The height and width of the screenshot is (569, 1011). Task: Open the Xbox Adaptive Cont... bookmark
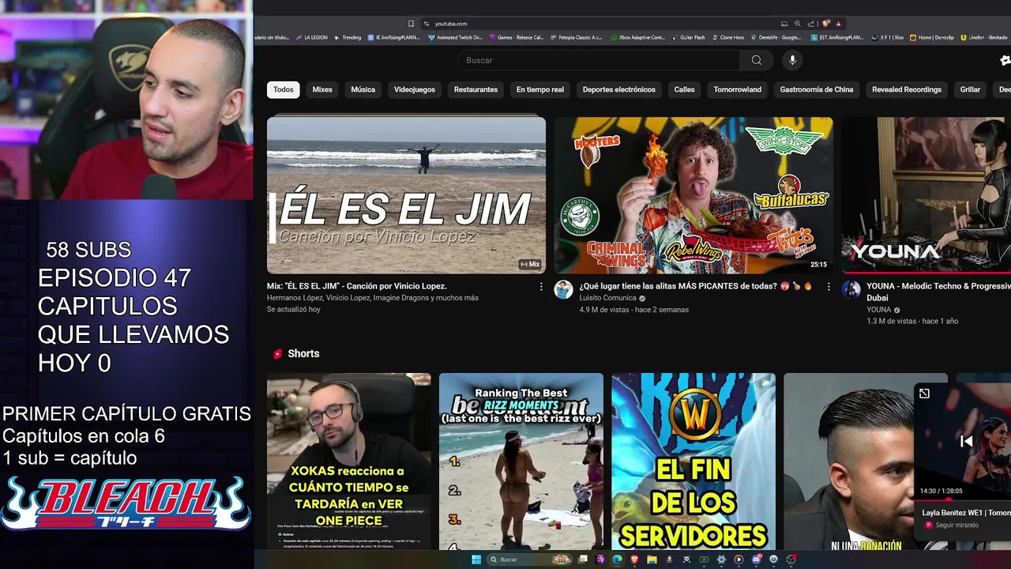click(637, 37)
